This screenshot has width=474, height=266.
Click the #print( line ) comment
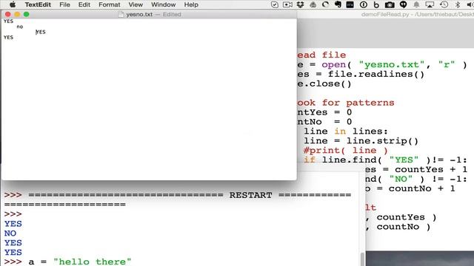346,150
